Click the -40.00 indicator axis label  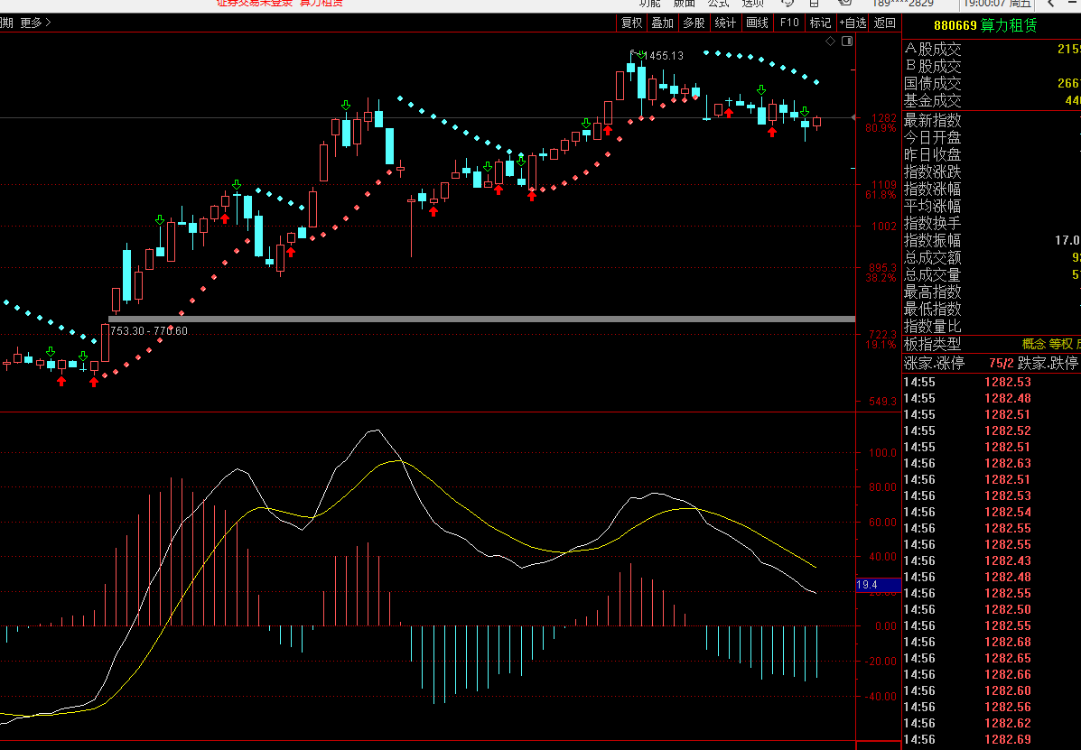click(881, 696)
